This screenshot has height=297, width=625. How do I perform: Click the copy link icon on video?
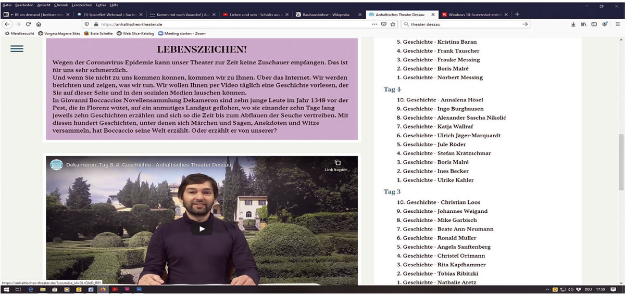click(x=337, y=163)
